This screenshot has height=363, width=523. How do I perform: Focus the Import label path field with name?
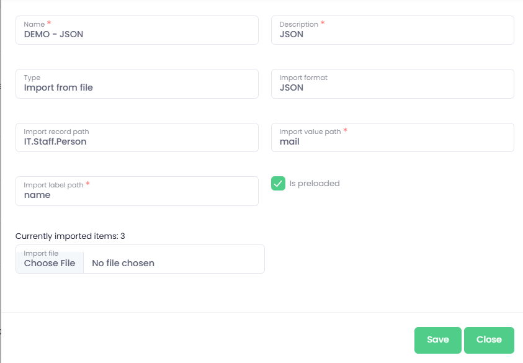(x=136, y=194)
